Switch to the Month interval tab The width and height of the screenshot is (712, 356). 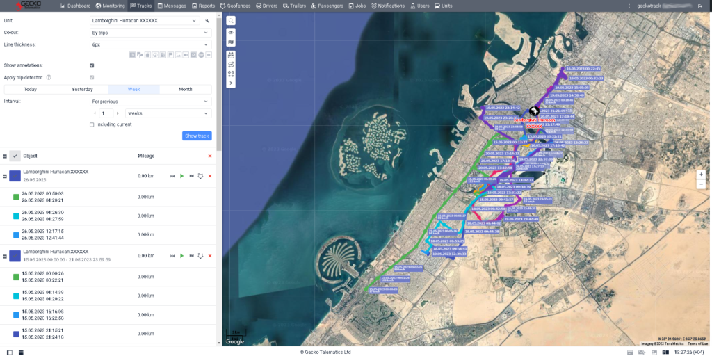(185, 89)
